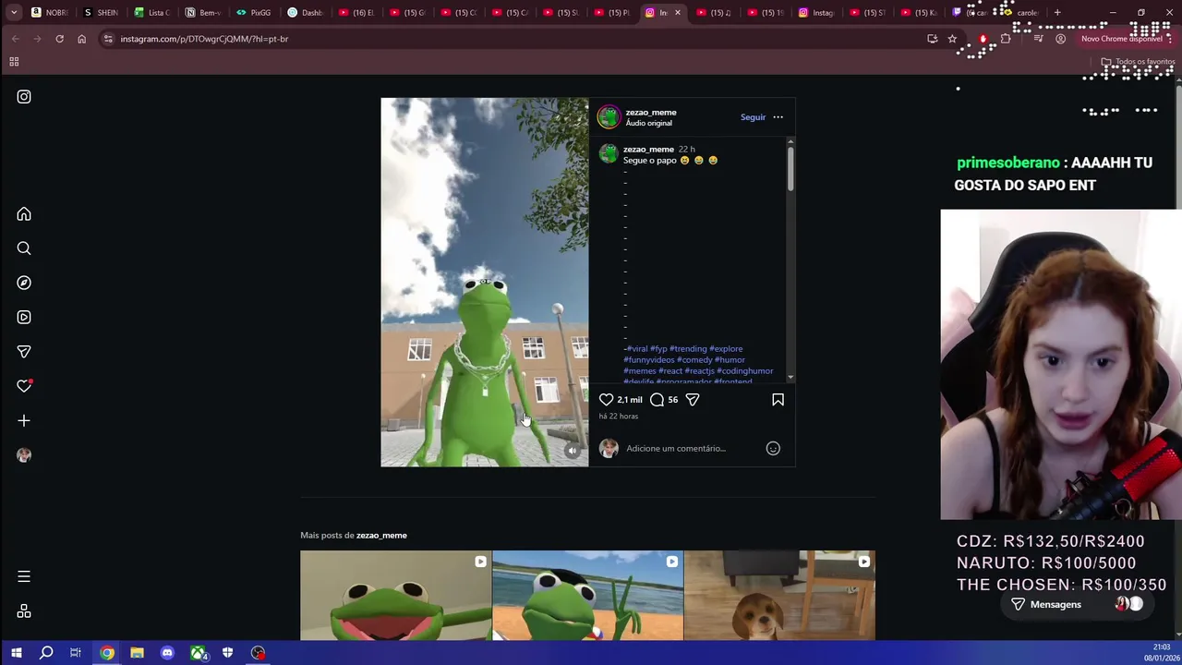Click the instagram.com address bar
The height and width of the screenshot is (665, 1182).
tap(517, 39)
